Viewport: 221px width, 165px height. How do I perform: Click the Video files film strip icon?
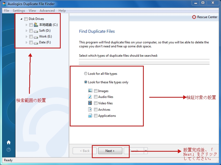tap(90, 103)
